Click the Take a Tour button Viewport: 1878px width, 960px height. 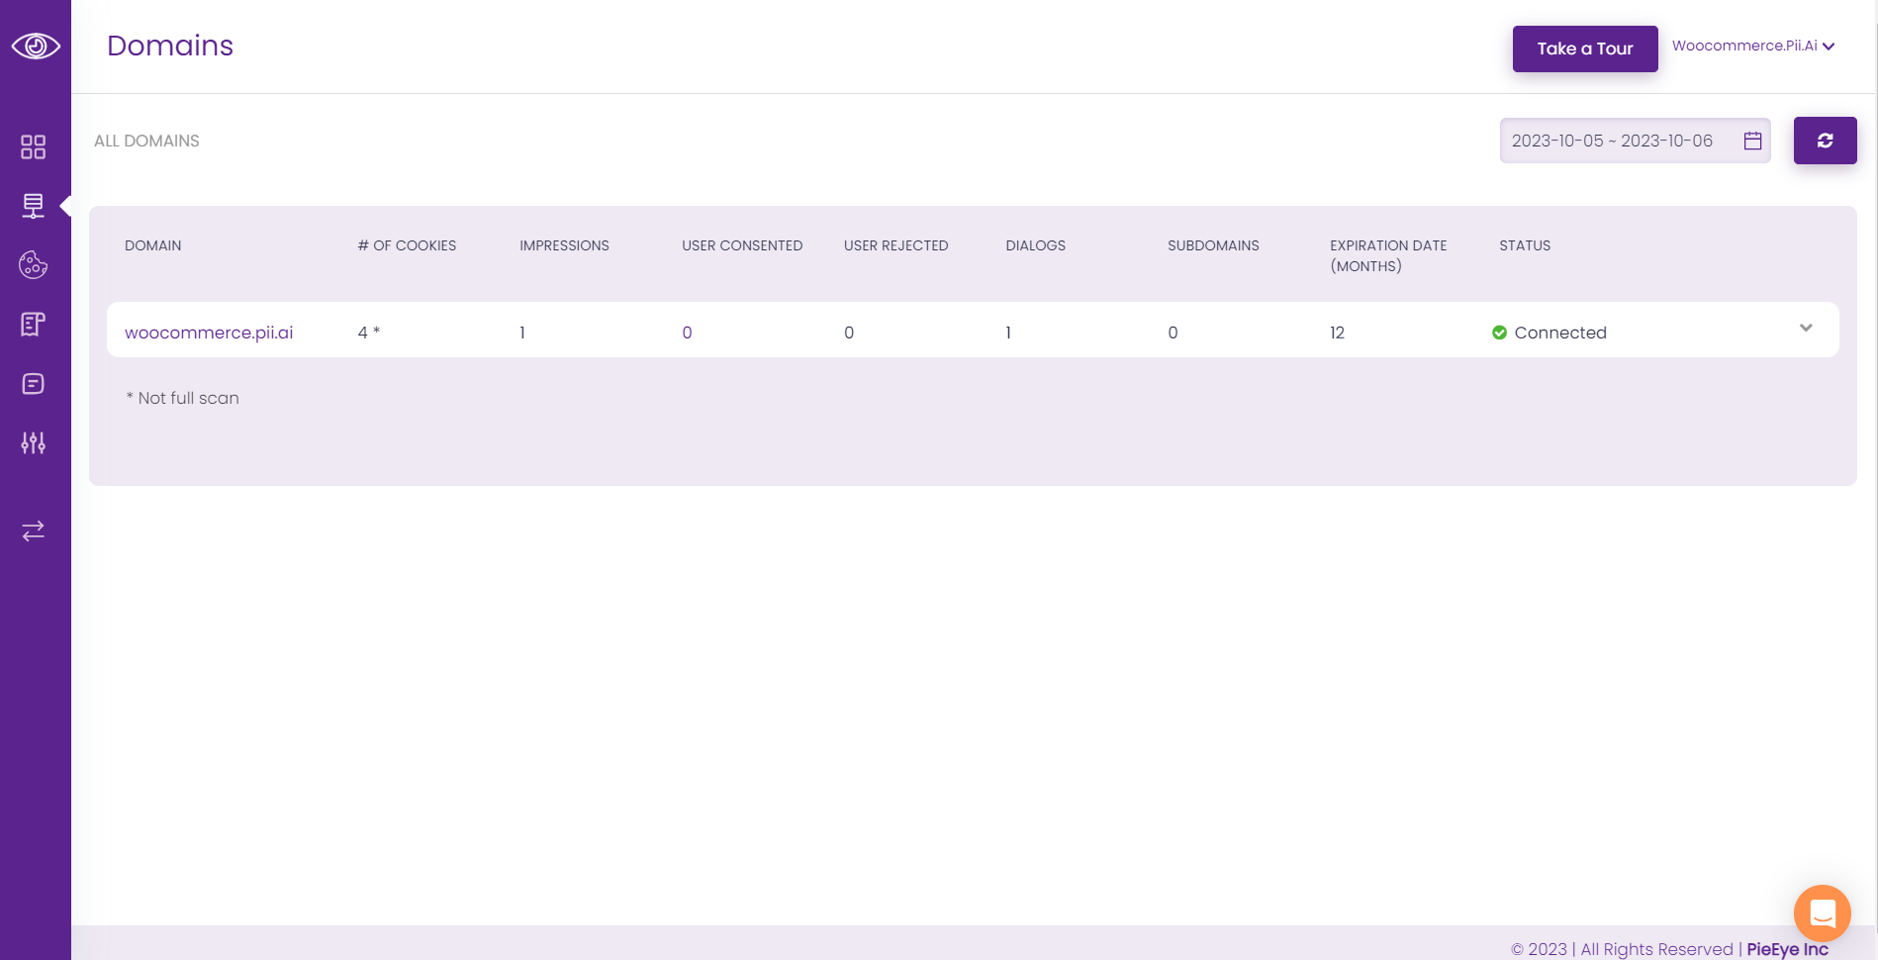1585,48
